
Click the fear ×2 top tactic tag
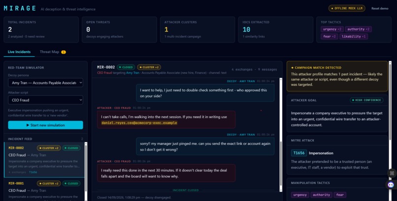coord(329,36)
